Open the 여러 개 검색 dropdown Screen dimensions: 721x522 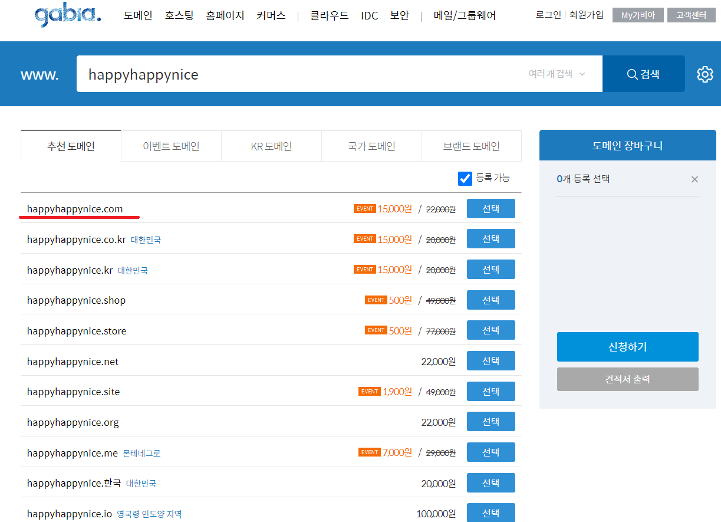(555, 74)
